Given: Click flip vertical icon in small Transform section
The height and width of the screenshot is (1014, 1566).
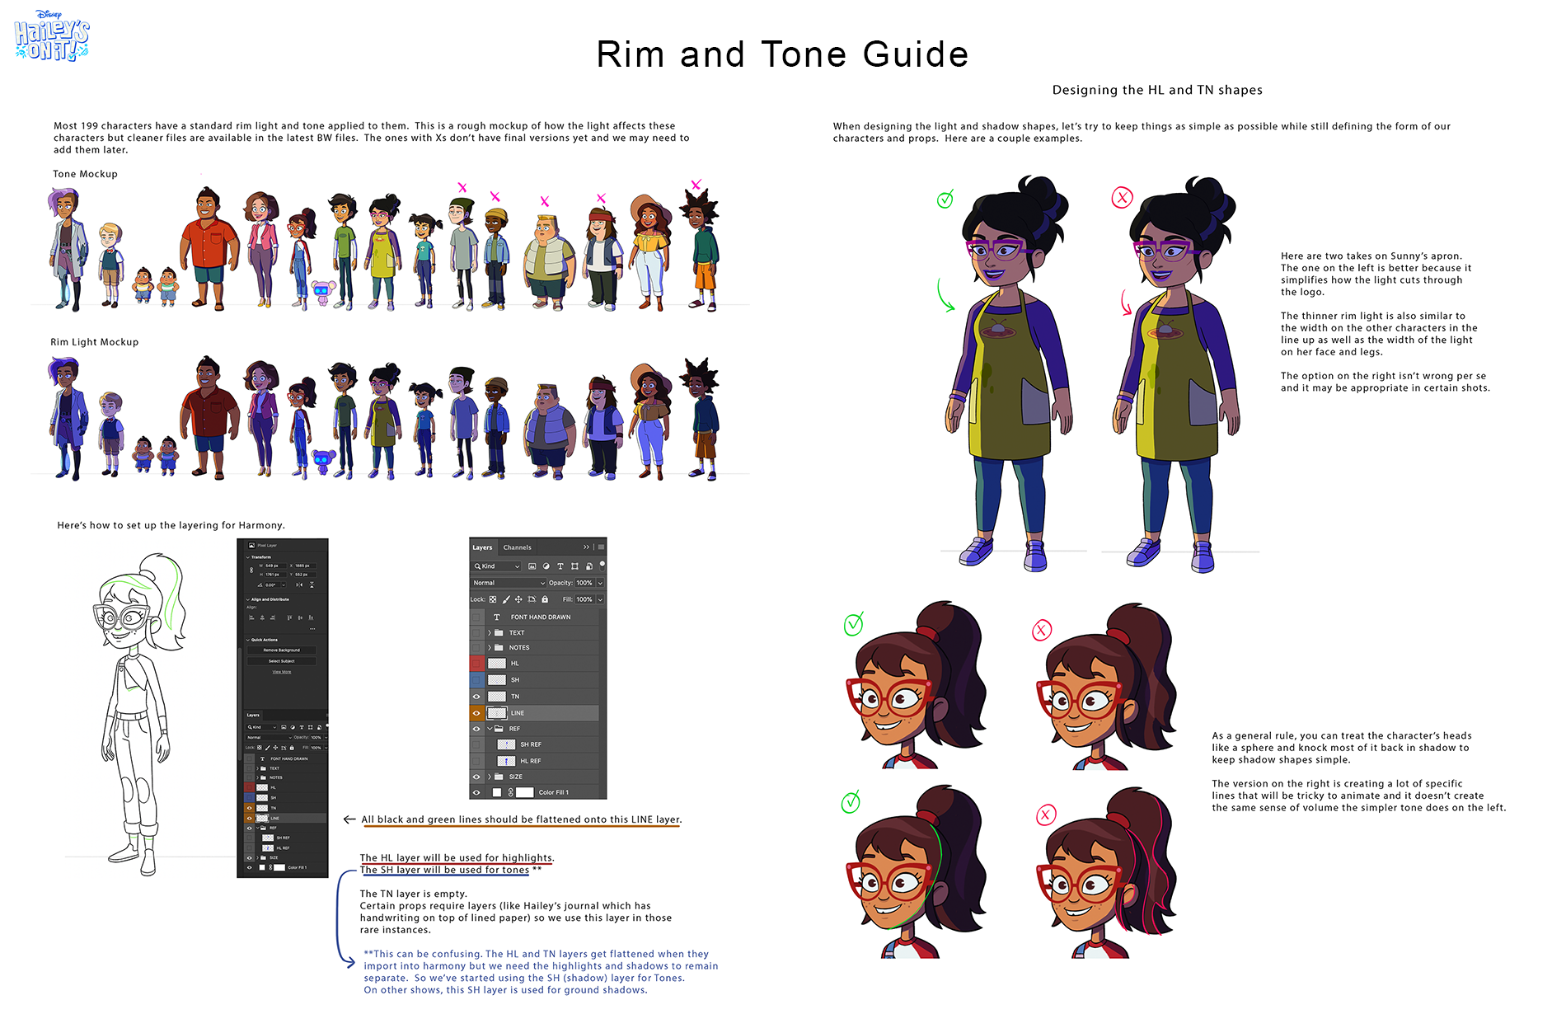Looking at the screenshot, I should [312, 584].
